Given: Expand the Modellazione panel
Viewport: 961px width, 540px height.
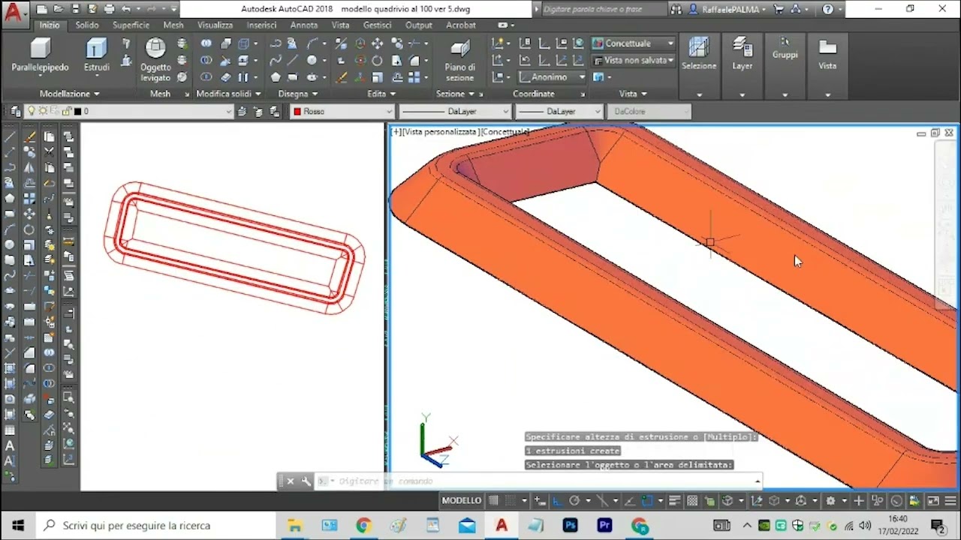Looking at the screenshot, I should 70,94.
